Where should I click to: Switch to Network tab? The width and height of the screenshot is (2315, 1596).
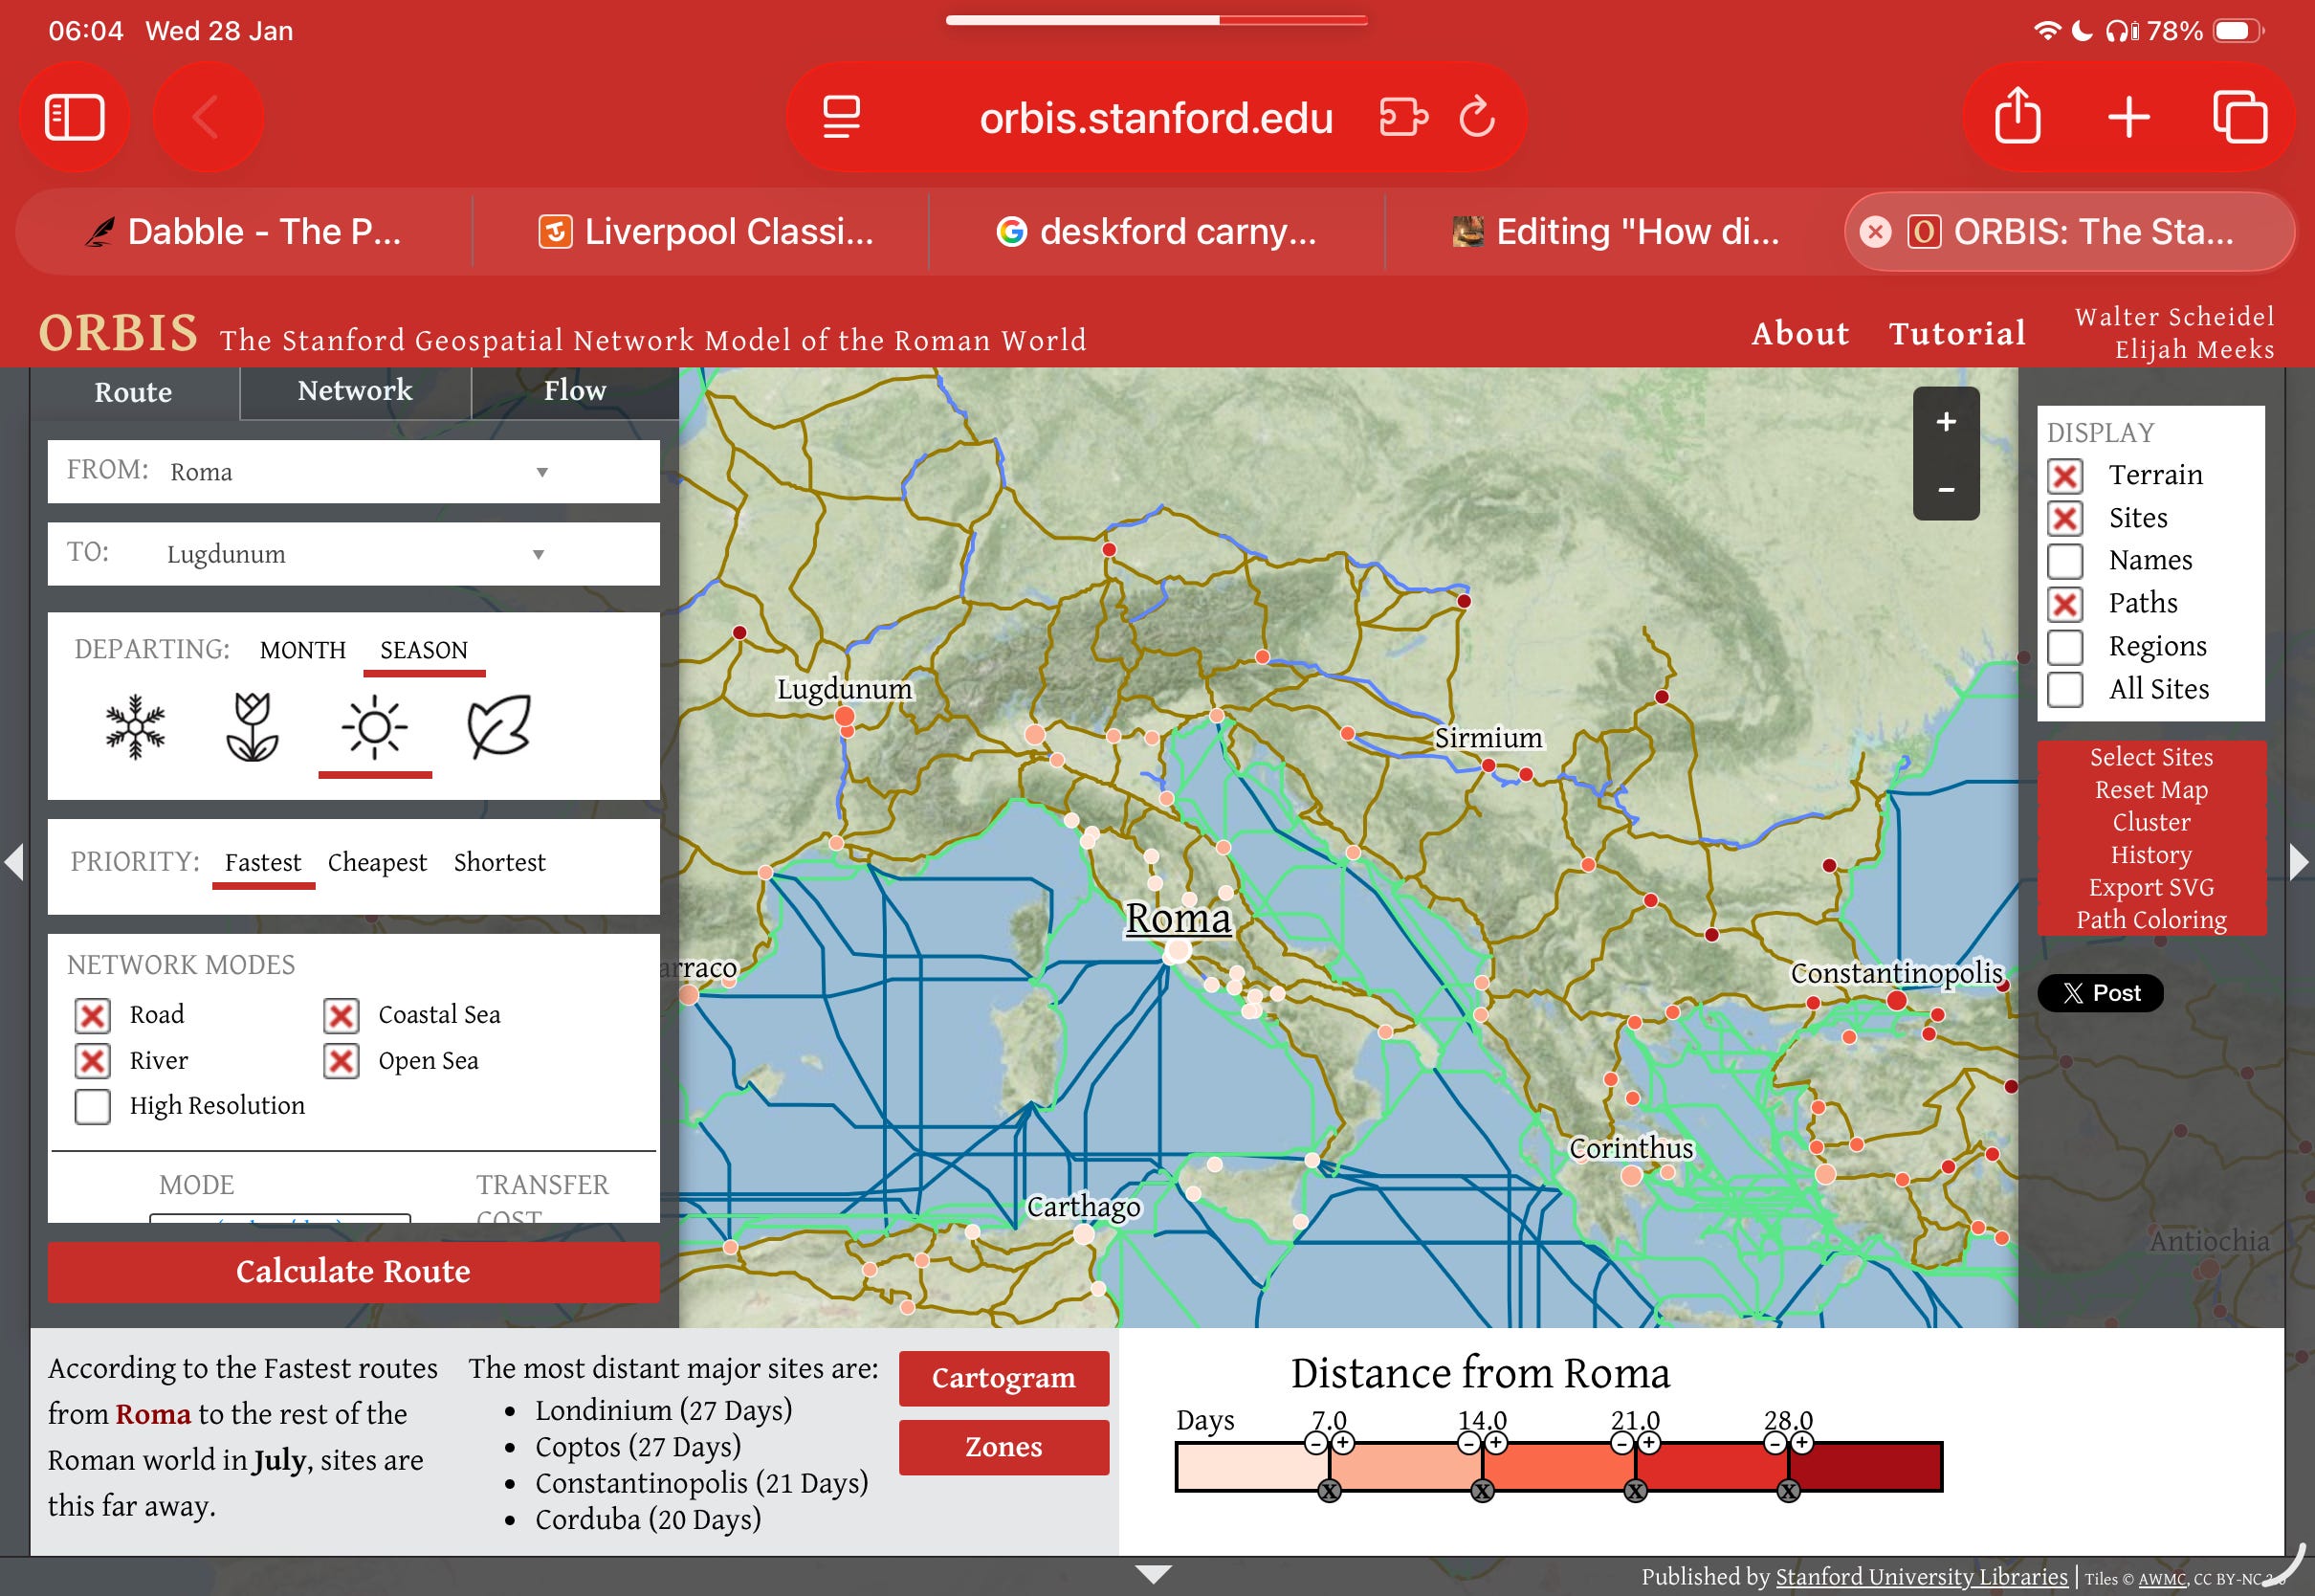coord(355,391)
